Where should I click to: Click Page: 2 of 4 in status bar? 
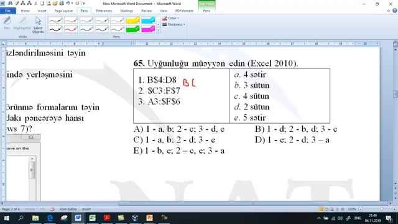pyautogui.click(x=11, y=209)
